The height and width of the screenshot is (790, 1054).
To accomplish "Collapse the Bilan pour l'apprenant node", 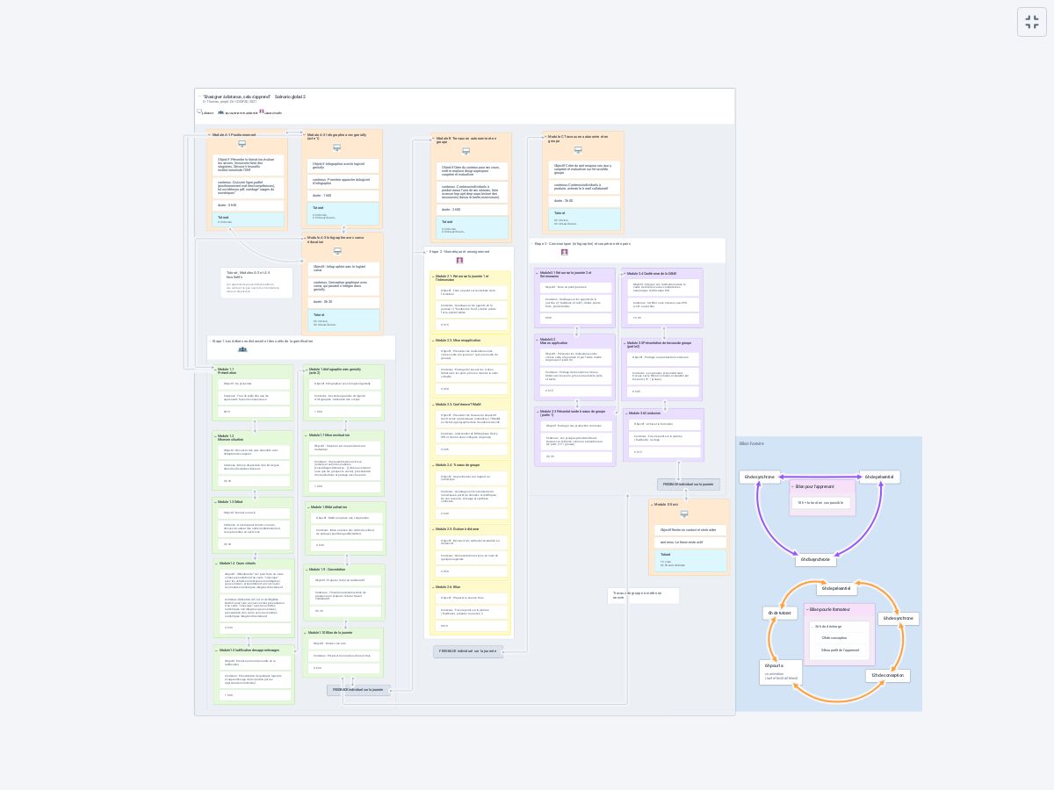I will (792, 485).
